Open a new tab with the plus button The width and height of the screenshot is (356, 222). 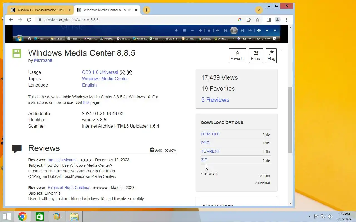[x=147, y=10]
